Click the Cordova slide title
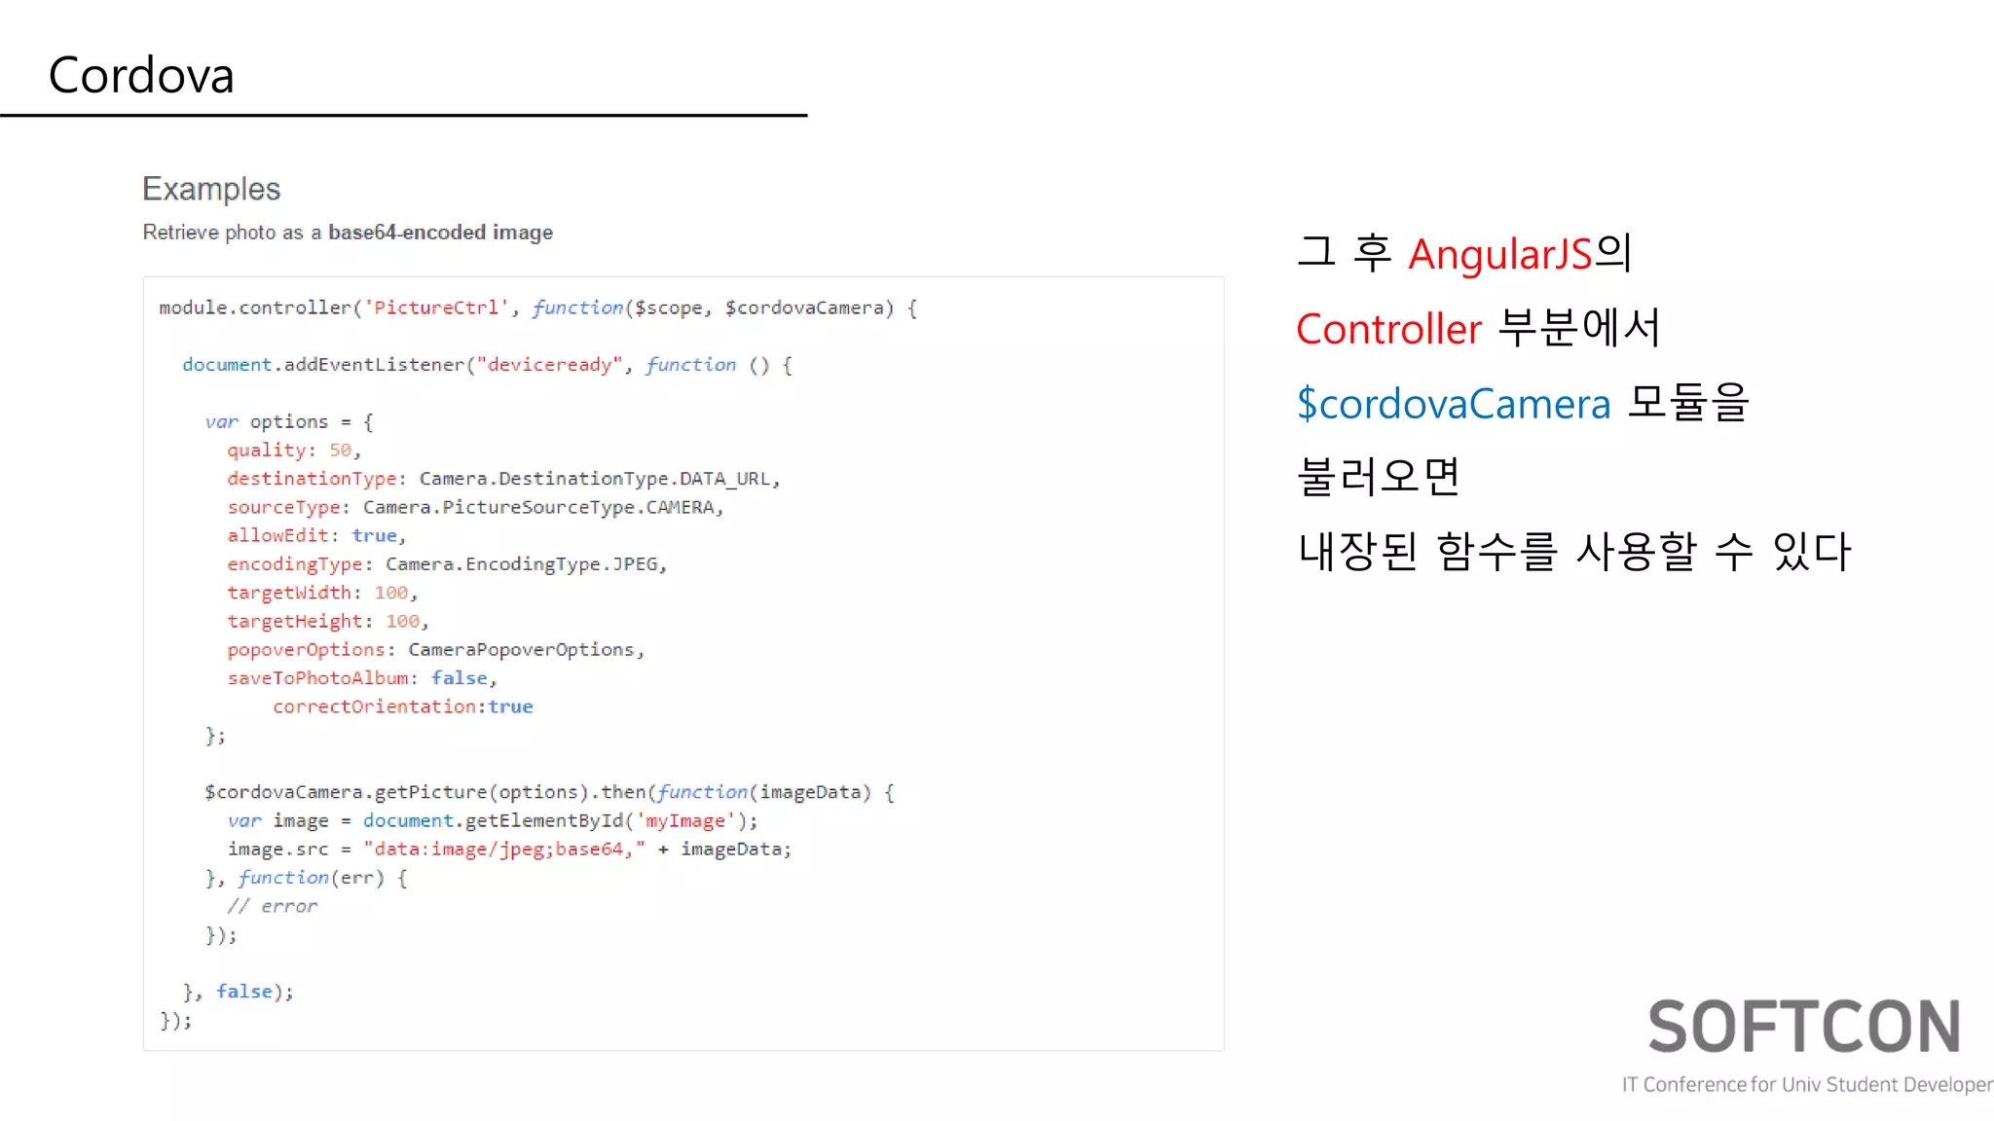 [x=141, y=75]
